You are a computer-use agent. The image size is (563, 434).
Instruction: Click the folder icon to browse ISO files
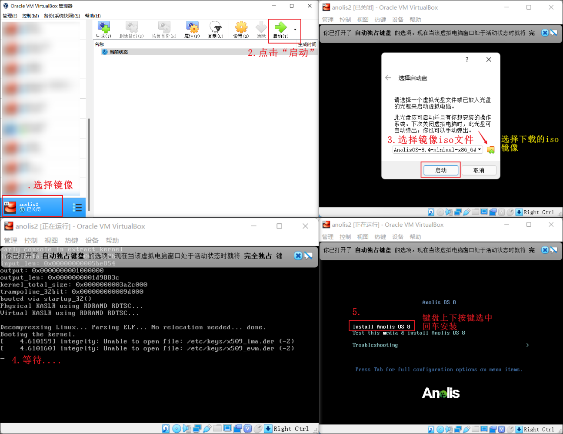[x=491, y=149]
